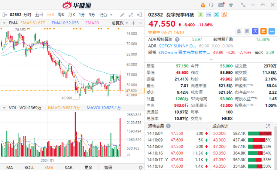The image size is (277, 170).
Task: Open the mail messages icon
Action: click(221, 5)
